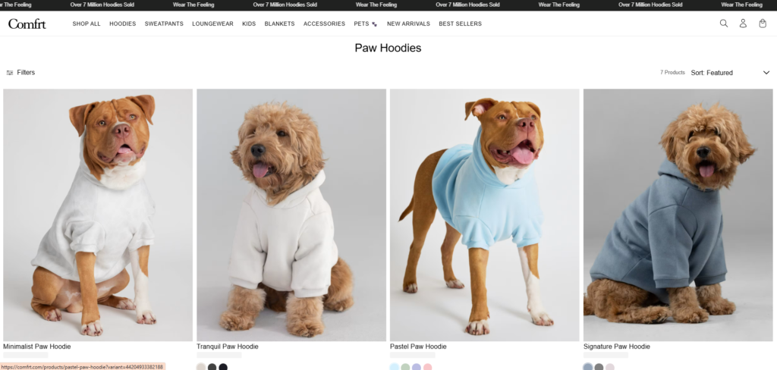Open the Sweatpants menu

[164, 24]
